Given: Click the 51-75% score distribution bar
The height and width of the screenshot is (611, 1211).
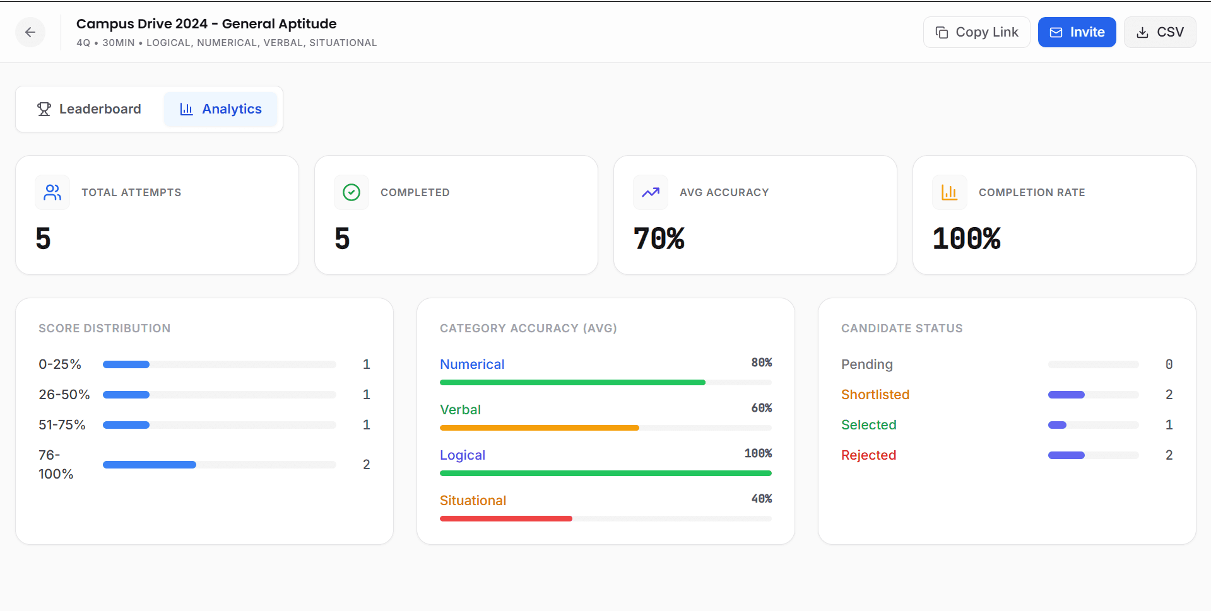Looking at the screenshot, I should [219, 425].
